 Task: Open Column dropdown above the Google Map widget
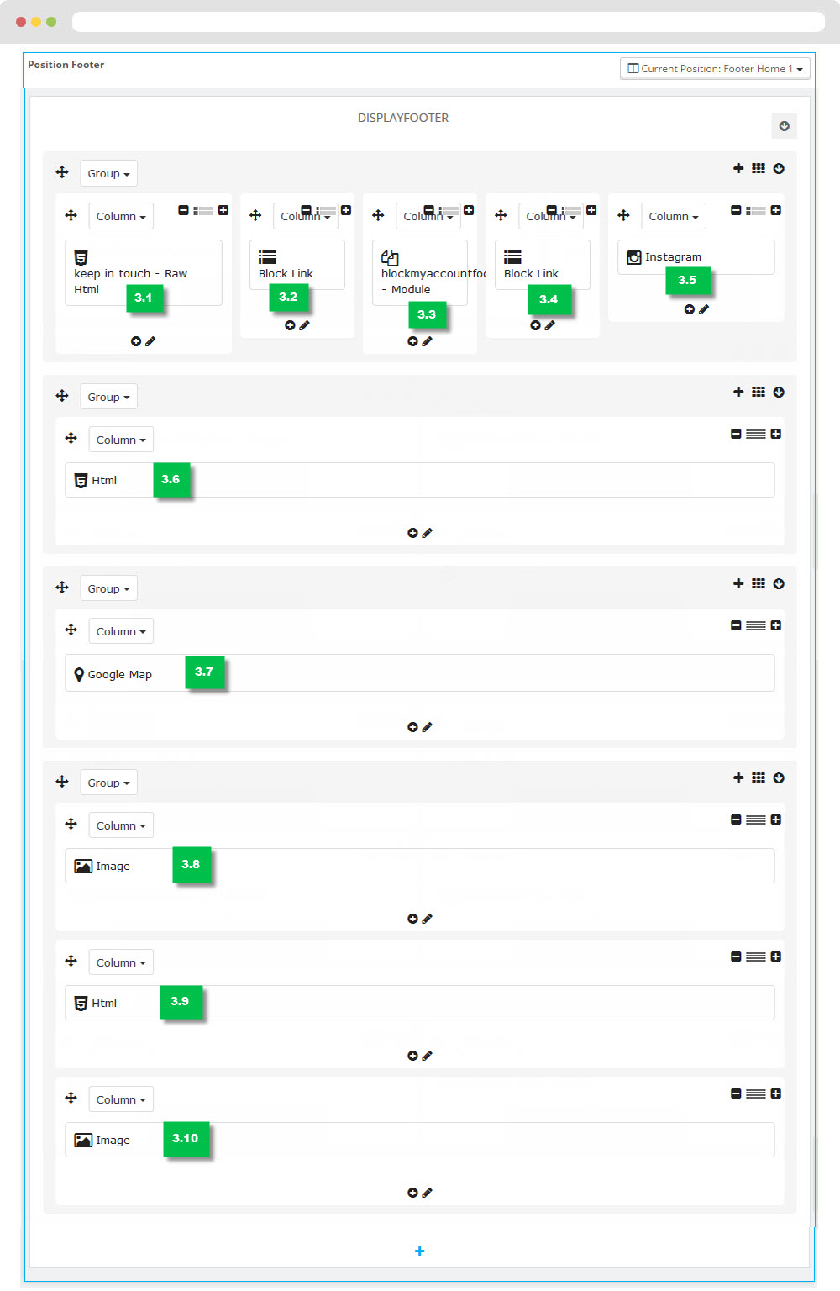coord(121,631)
